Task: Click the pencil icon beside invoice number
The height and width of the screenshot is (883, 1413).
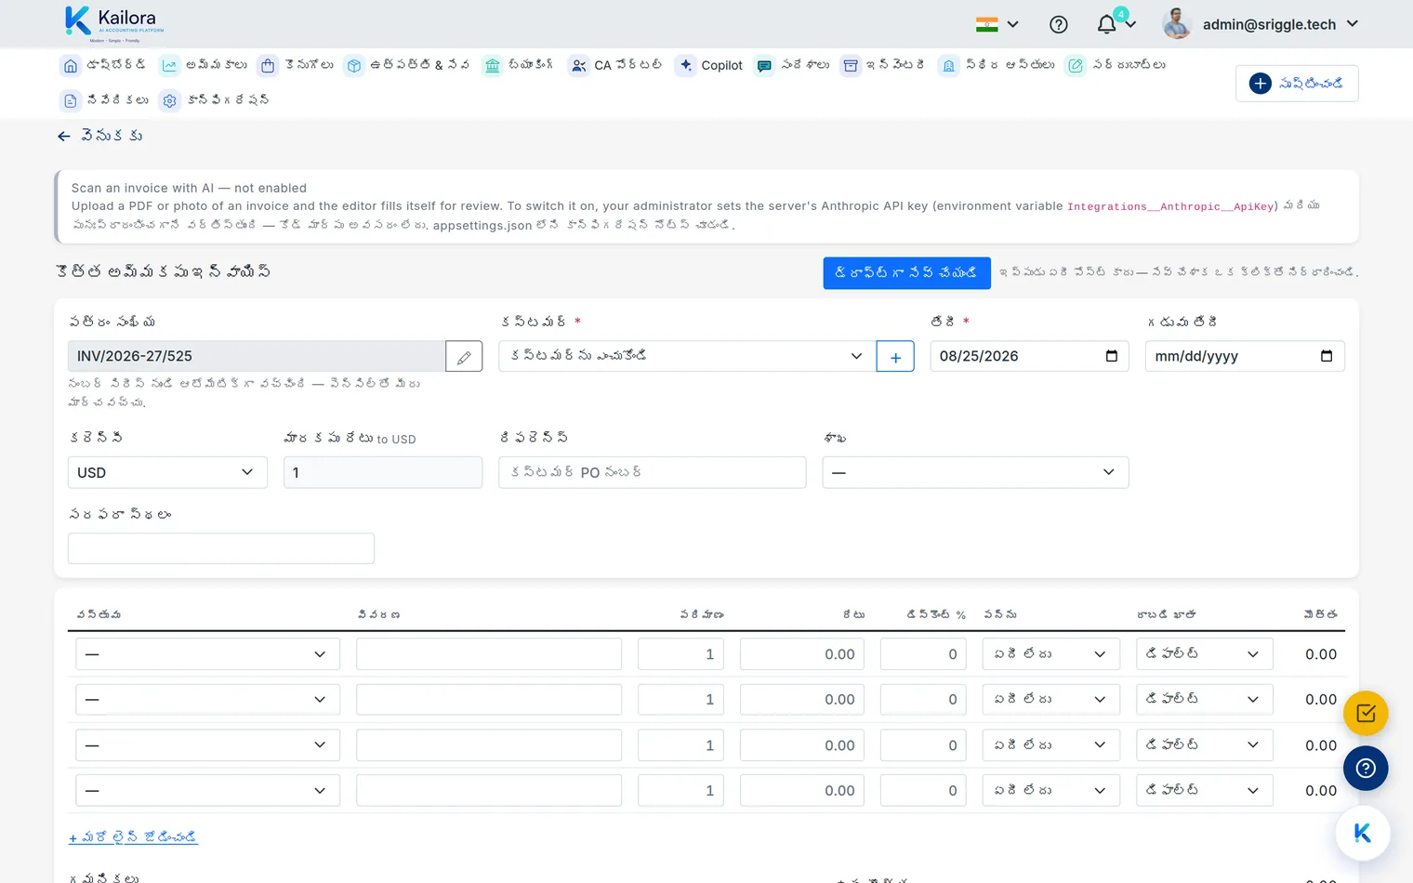Action: (464, 356)
